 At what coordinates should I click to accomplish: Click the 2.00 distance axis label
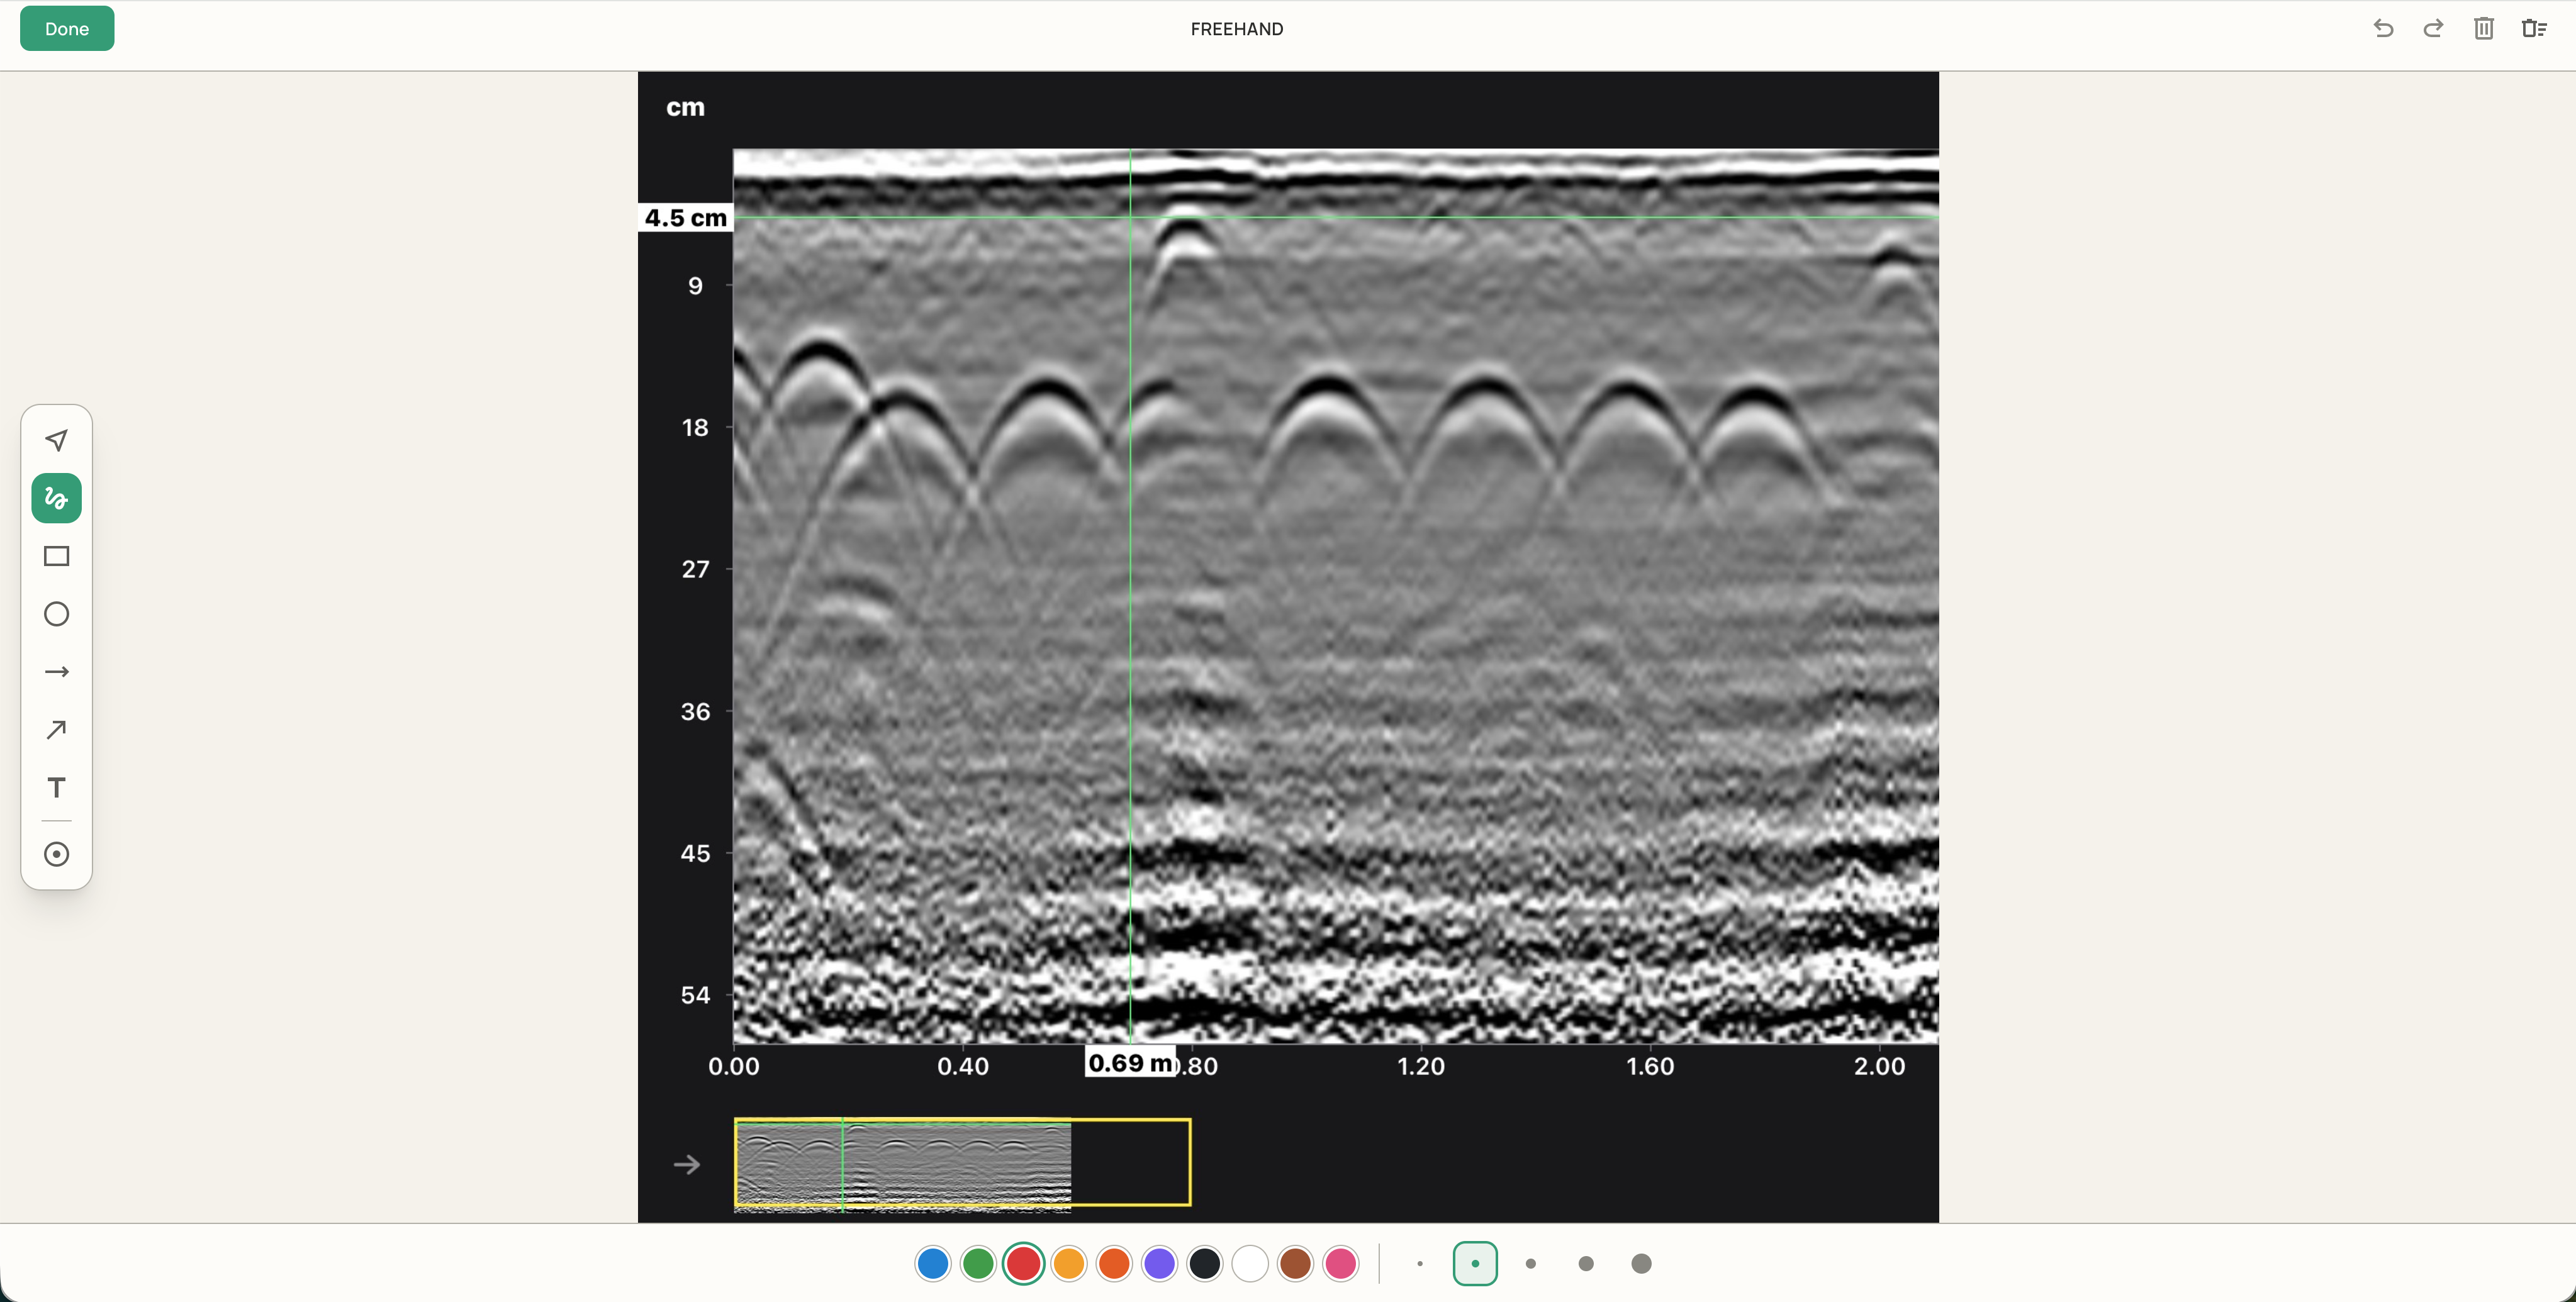tap(1880, 1066)
